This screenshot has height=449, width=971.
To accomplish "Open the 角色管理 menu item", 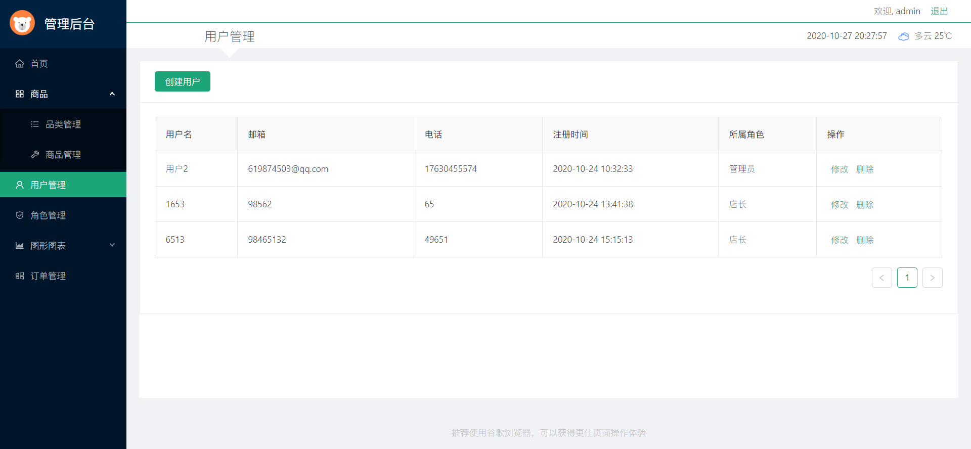I will point(48,215).
